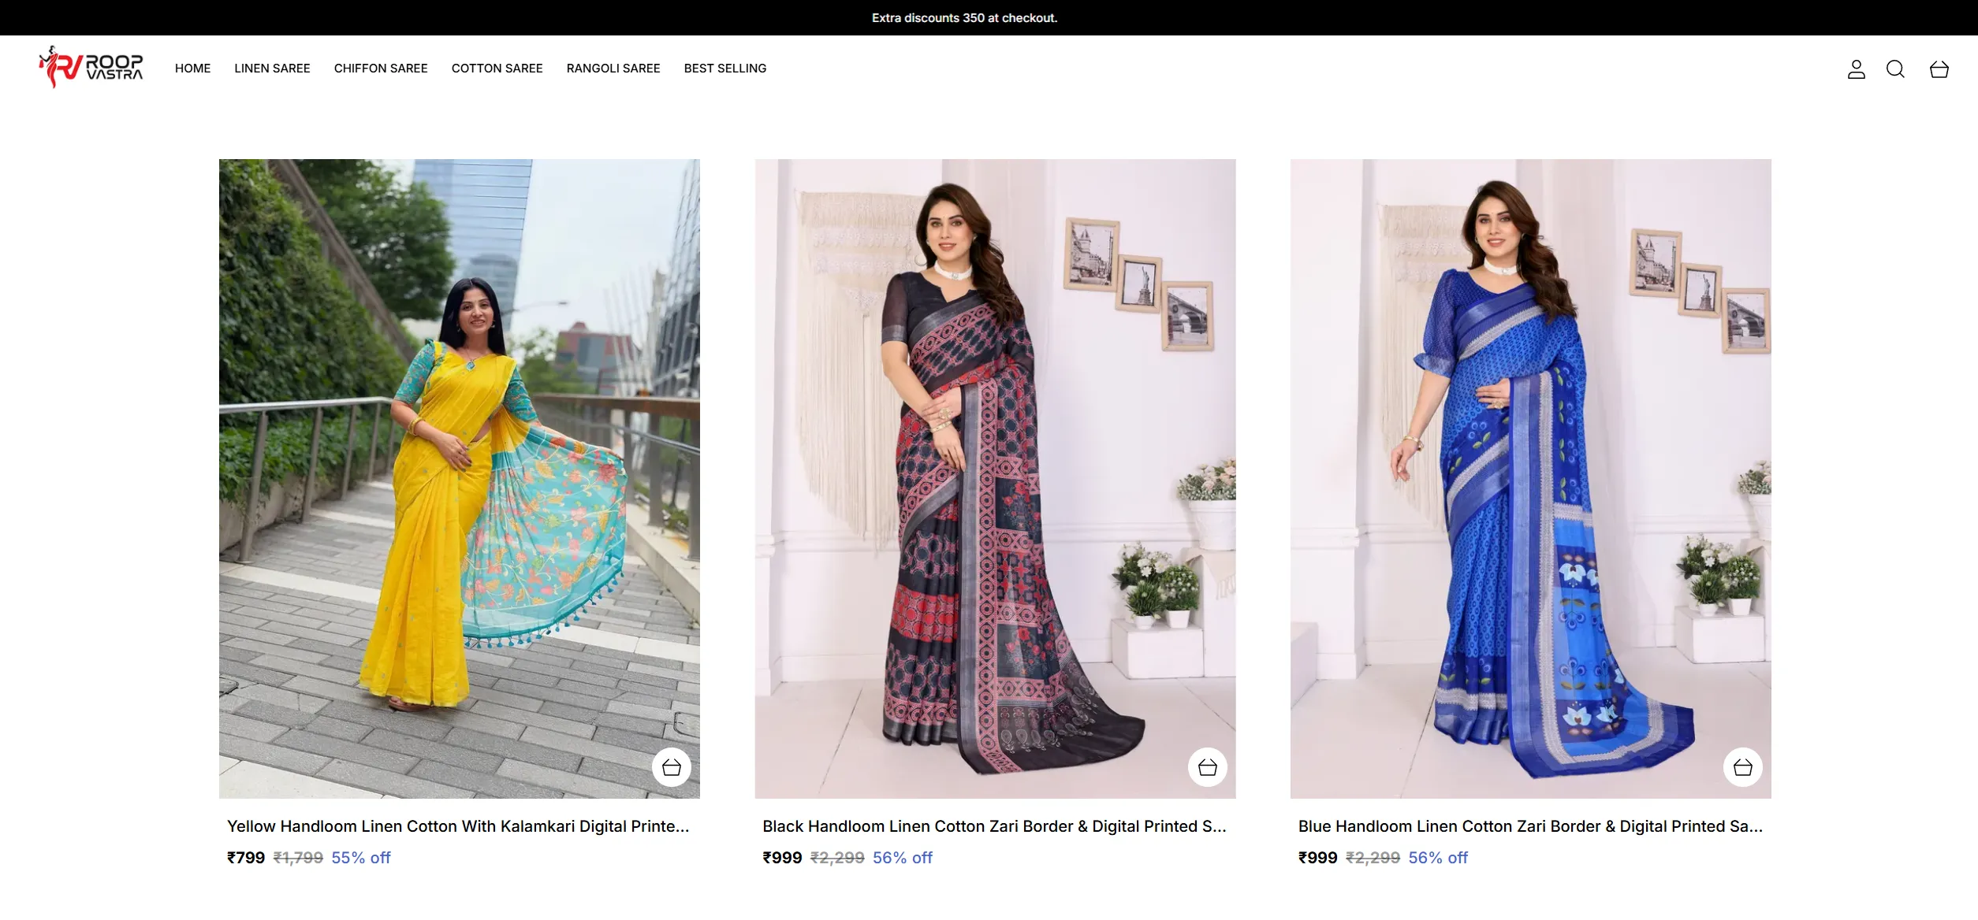Open the Blue Handloom Linen Cotton product title
Viewport: 1978px width, 920px height.
pos(1530,826)
